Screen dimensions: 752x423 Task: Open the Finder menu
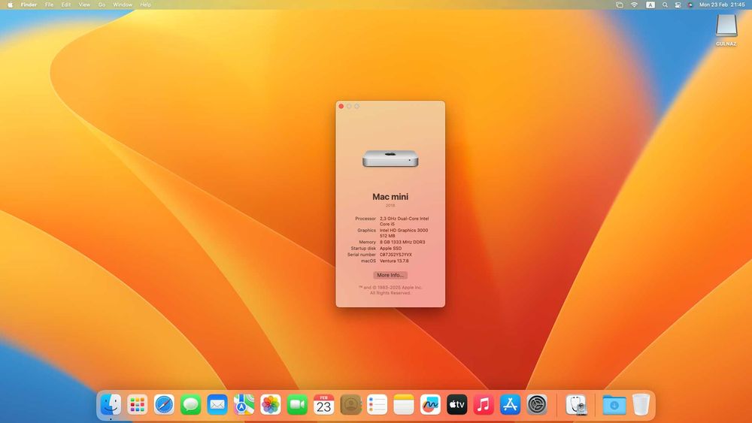pyautogui.click(x=29, y=5)
